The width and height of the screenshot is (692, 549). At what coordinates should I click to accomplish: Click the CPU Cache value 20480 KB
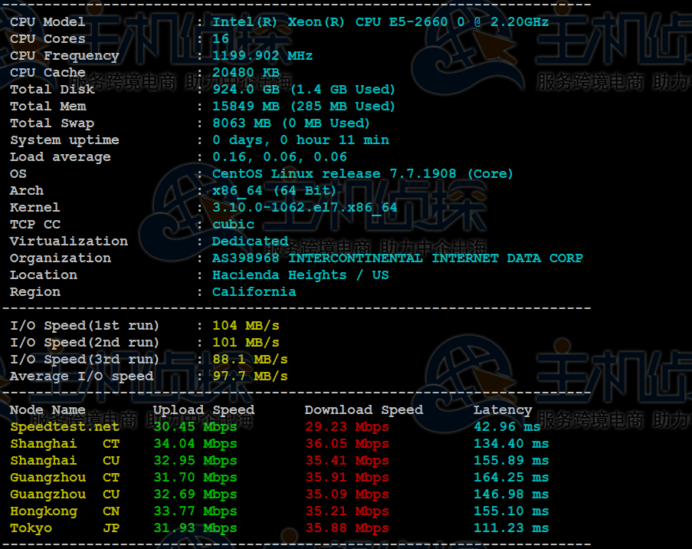point(245,73)
